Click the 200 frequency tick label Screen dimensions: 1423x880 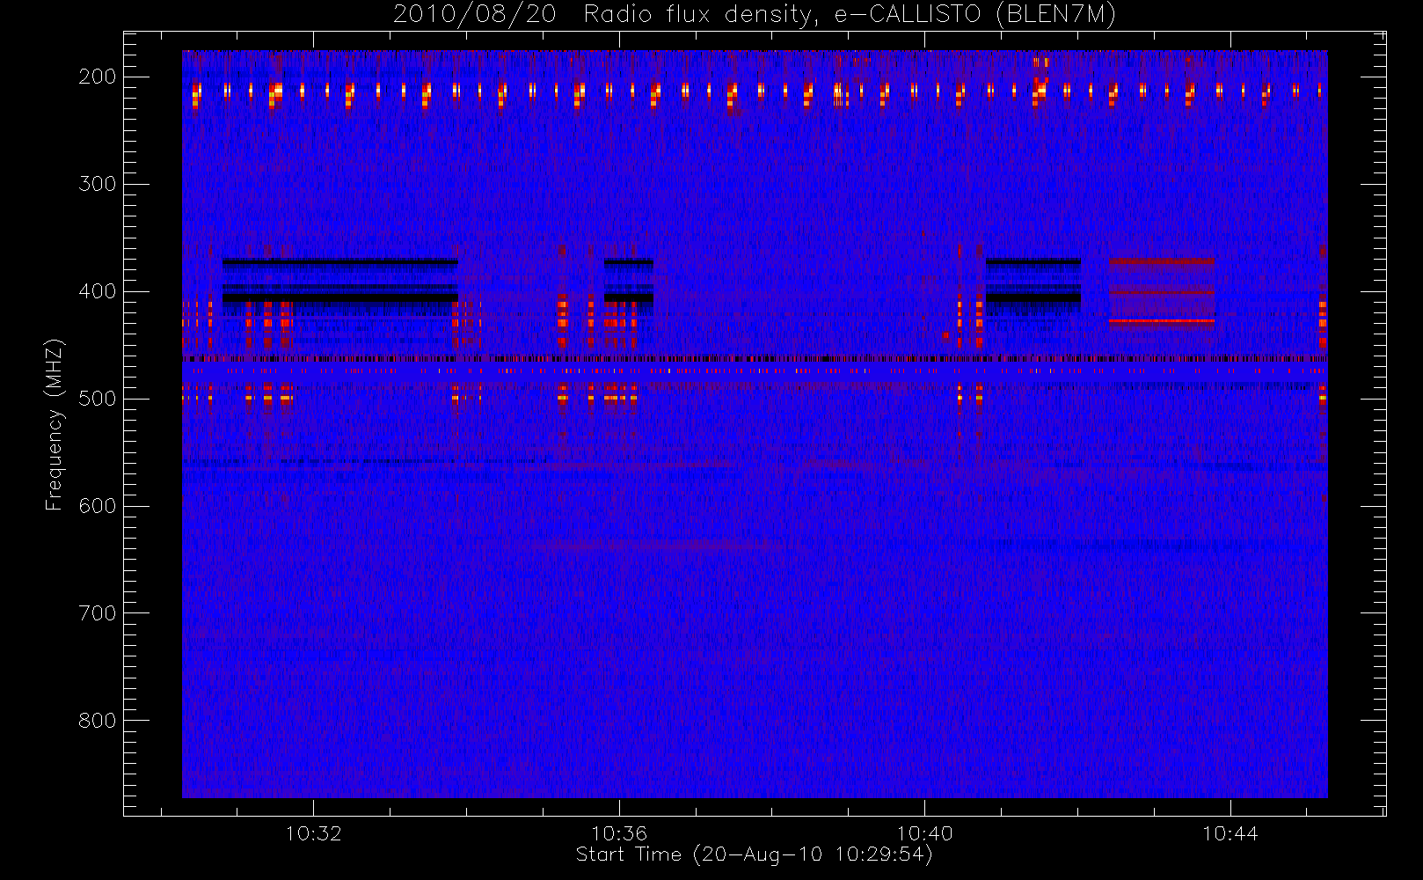point(98,77)
